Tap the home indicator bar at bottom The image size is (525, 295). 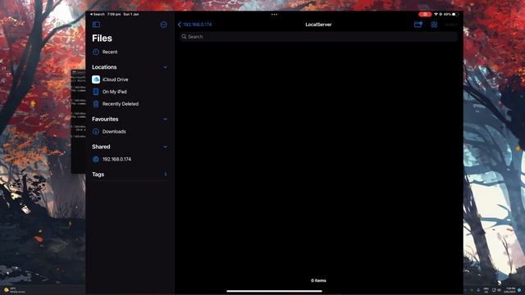274,291
